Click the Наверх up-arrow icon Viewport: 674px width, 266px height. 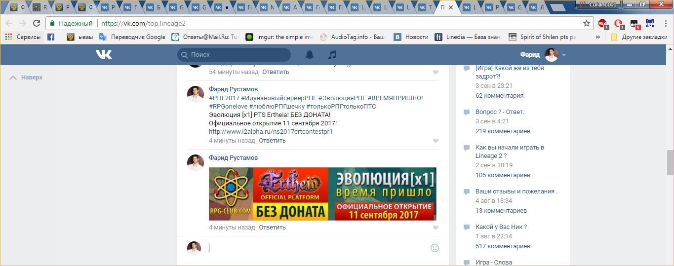pyautogui.click(x=13, y=77)
